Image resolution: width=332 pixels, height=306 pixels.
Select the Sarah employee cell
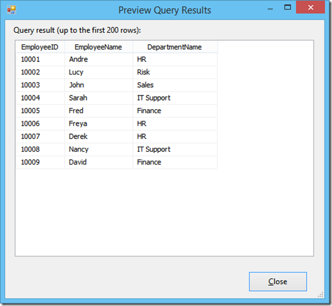point(99,98)
